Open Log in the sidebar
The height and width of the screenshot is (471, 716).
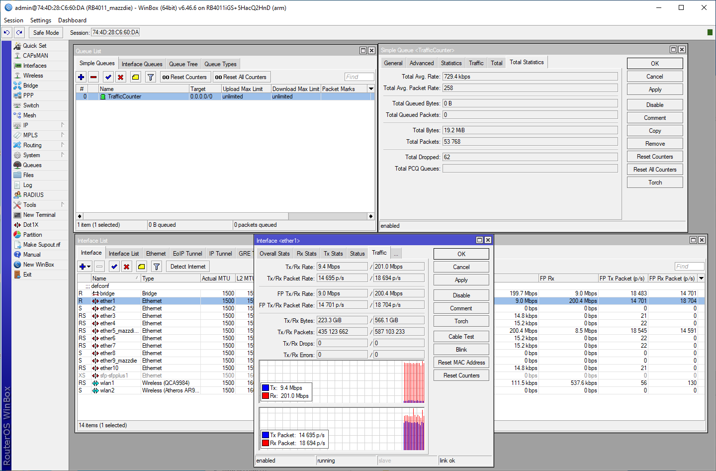[27, 185]
